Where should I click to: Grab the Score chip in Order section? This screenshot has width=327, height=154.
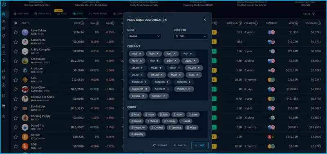click(193, 115)
